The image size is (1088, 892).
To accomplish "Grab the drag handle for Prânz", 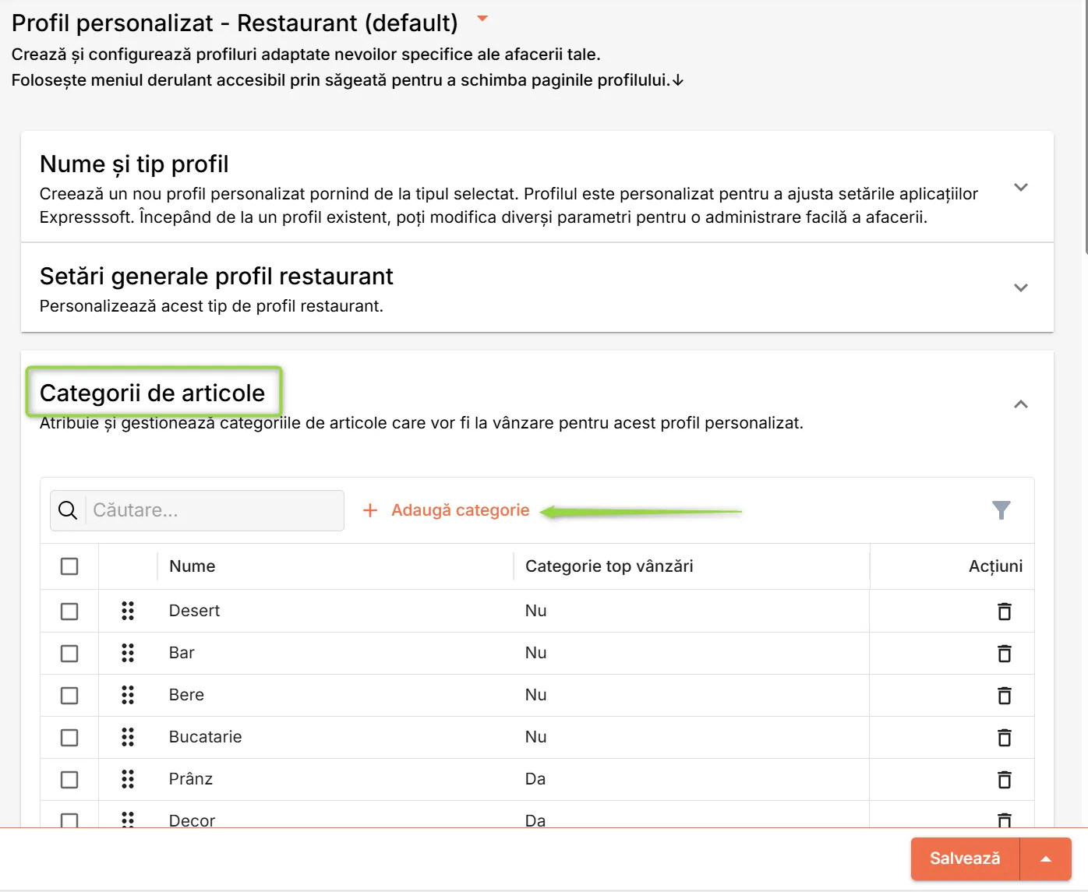I will pyautogui.click(x=128, y=779).
